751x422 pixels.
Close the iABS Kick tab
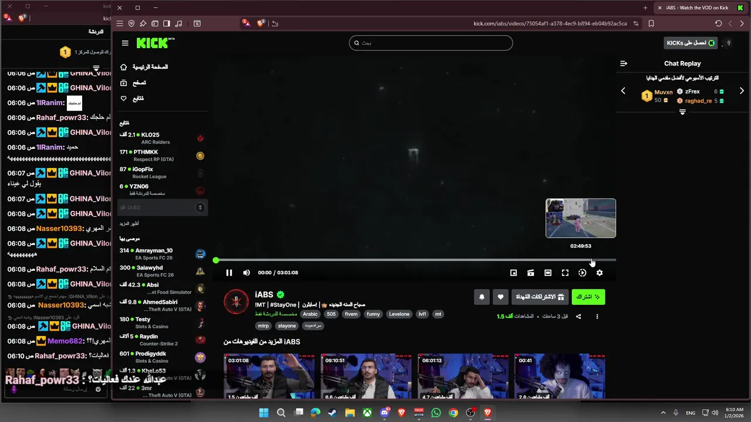(659, 8)
